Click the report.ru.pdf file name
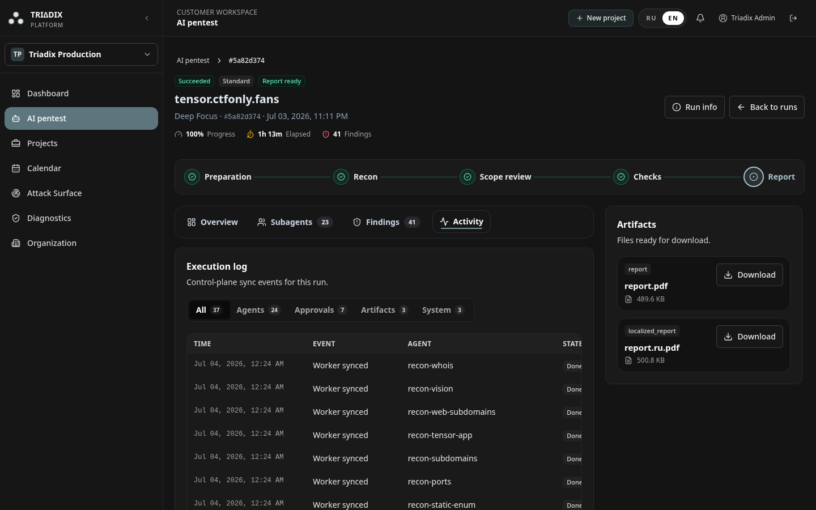Viewport: 816px width, 510px height. click(652, 348)
